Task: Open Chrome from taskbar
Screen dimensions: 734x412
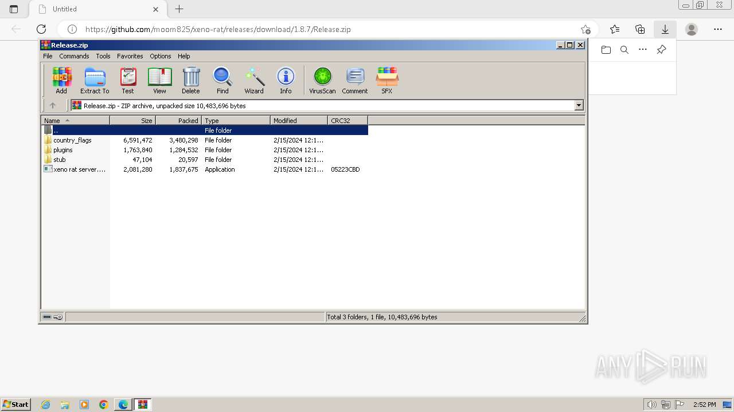Action: click(103, 405)
